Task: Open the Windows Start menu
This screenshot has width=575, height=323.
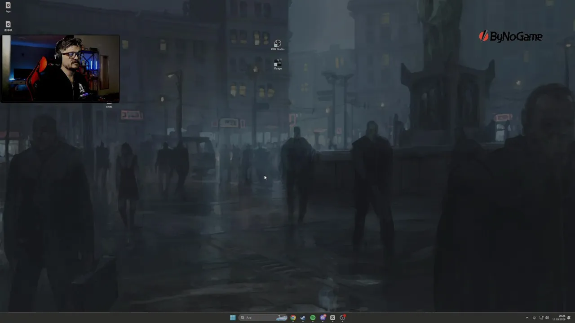Action: [233, 318]
